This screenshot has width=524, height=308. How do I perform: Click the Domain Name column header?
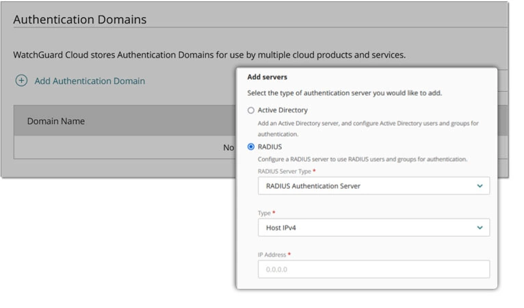pyautogui.click(x=56, y=121)
